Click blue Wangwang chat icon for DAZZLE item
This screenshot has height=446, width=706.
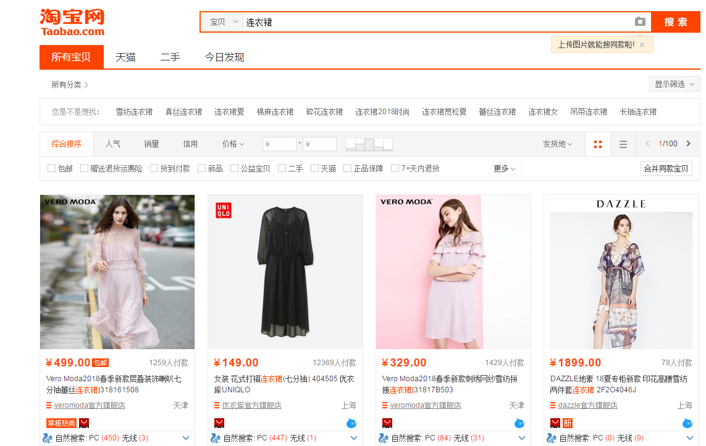[687, 423]
